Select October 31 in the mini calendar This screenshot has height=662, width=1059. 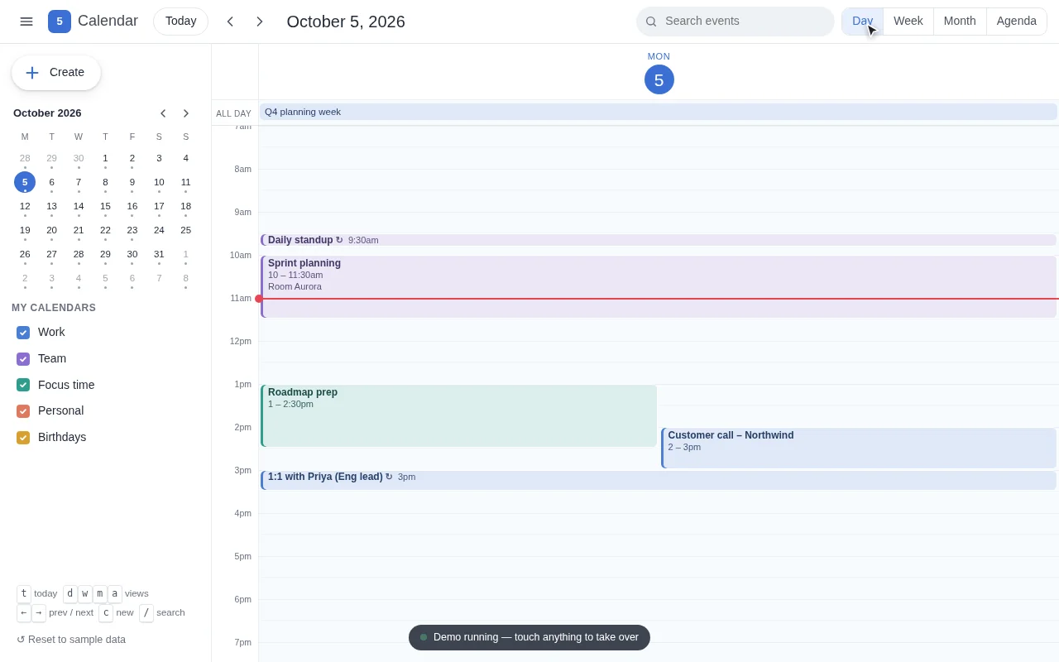[x=159, y=254]
